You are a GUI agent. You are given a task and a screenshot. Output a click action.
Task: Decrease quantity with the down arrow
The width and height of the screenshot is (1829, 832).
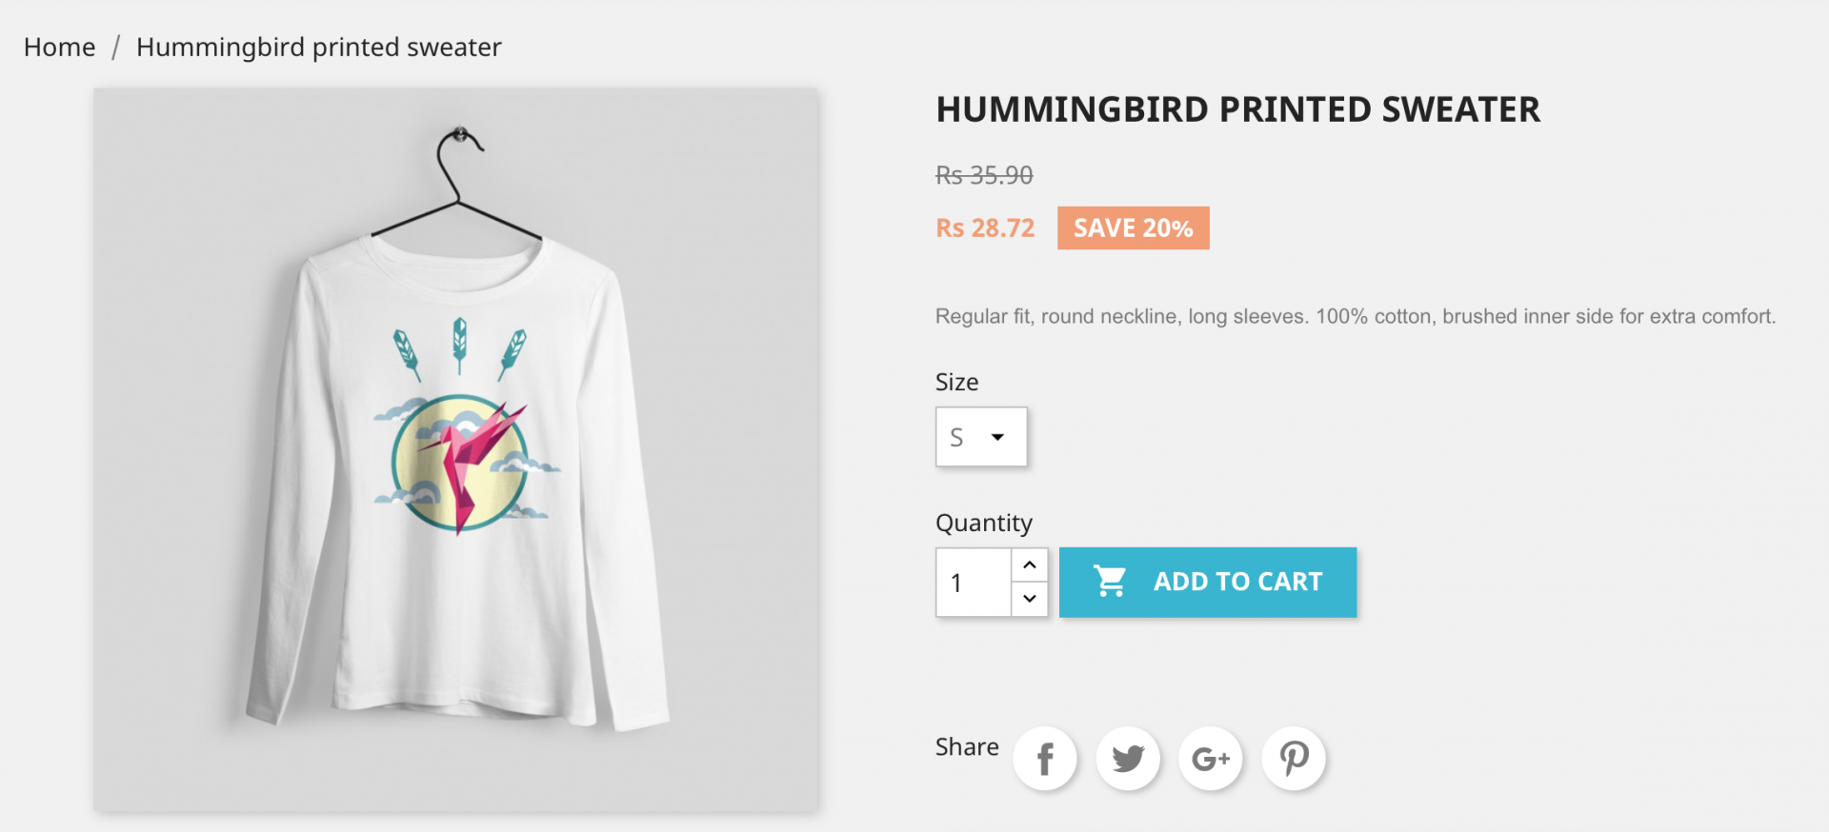coord(1030,599)
